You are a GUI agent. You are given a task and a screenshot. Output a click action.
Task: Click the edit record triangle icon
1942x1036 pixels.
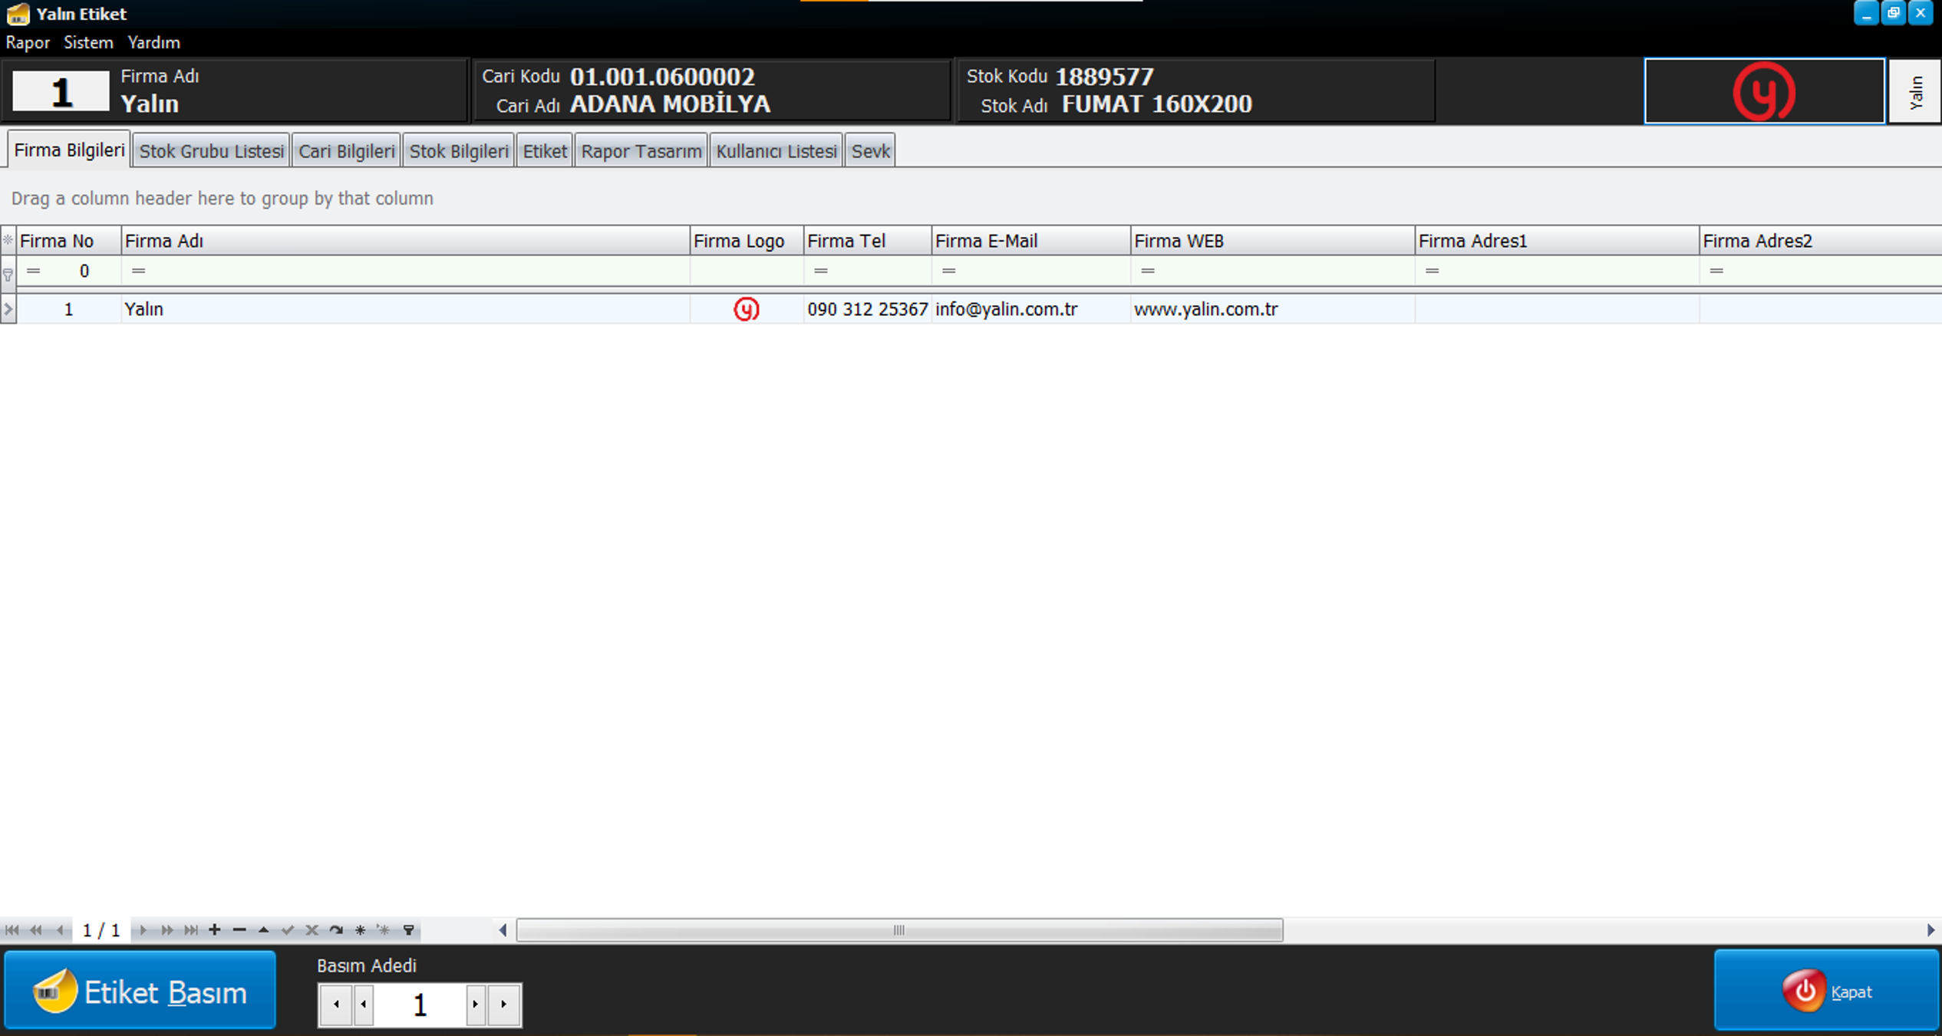tap(263, 930)
